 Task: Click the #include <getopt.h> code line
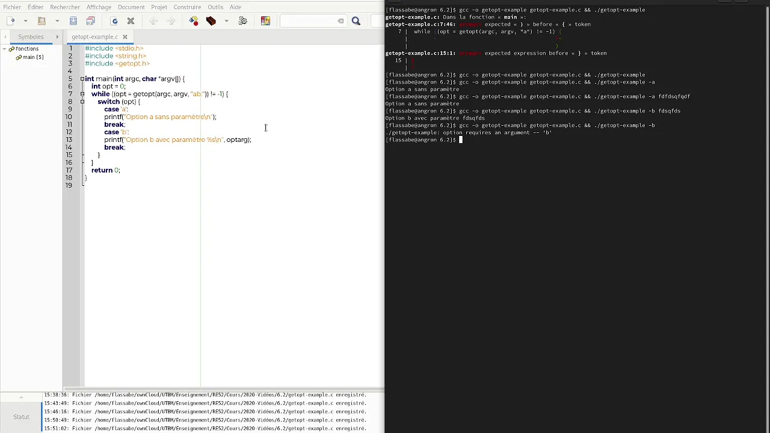point(117,63)
